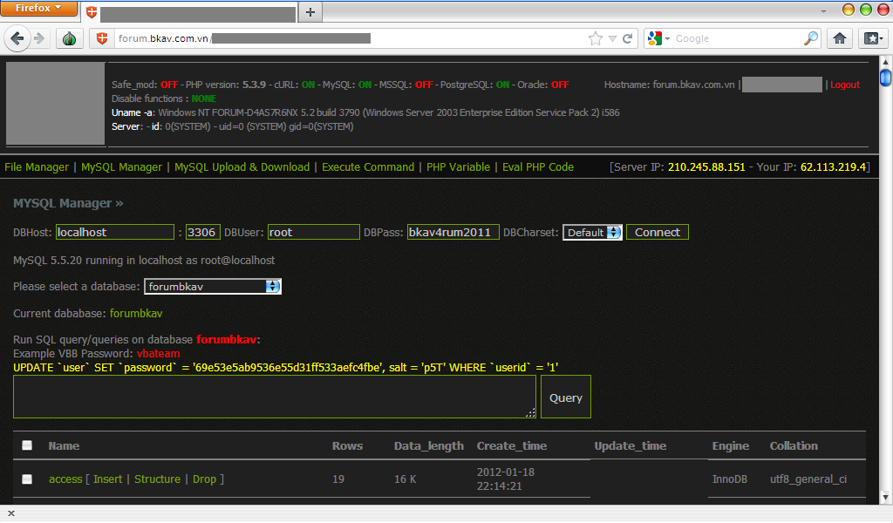Click the page vertical scrollbar thumb
The width and height of the screenshot is (893, 523).
[886, 78]
